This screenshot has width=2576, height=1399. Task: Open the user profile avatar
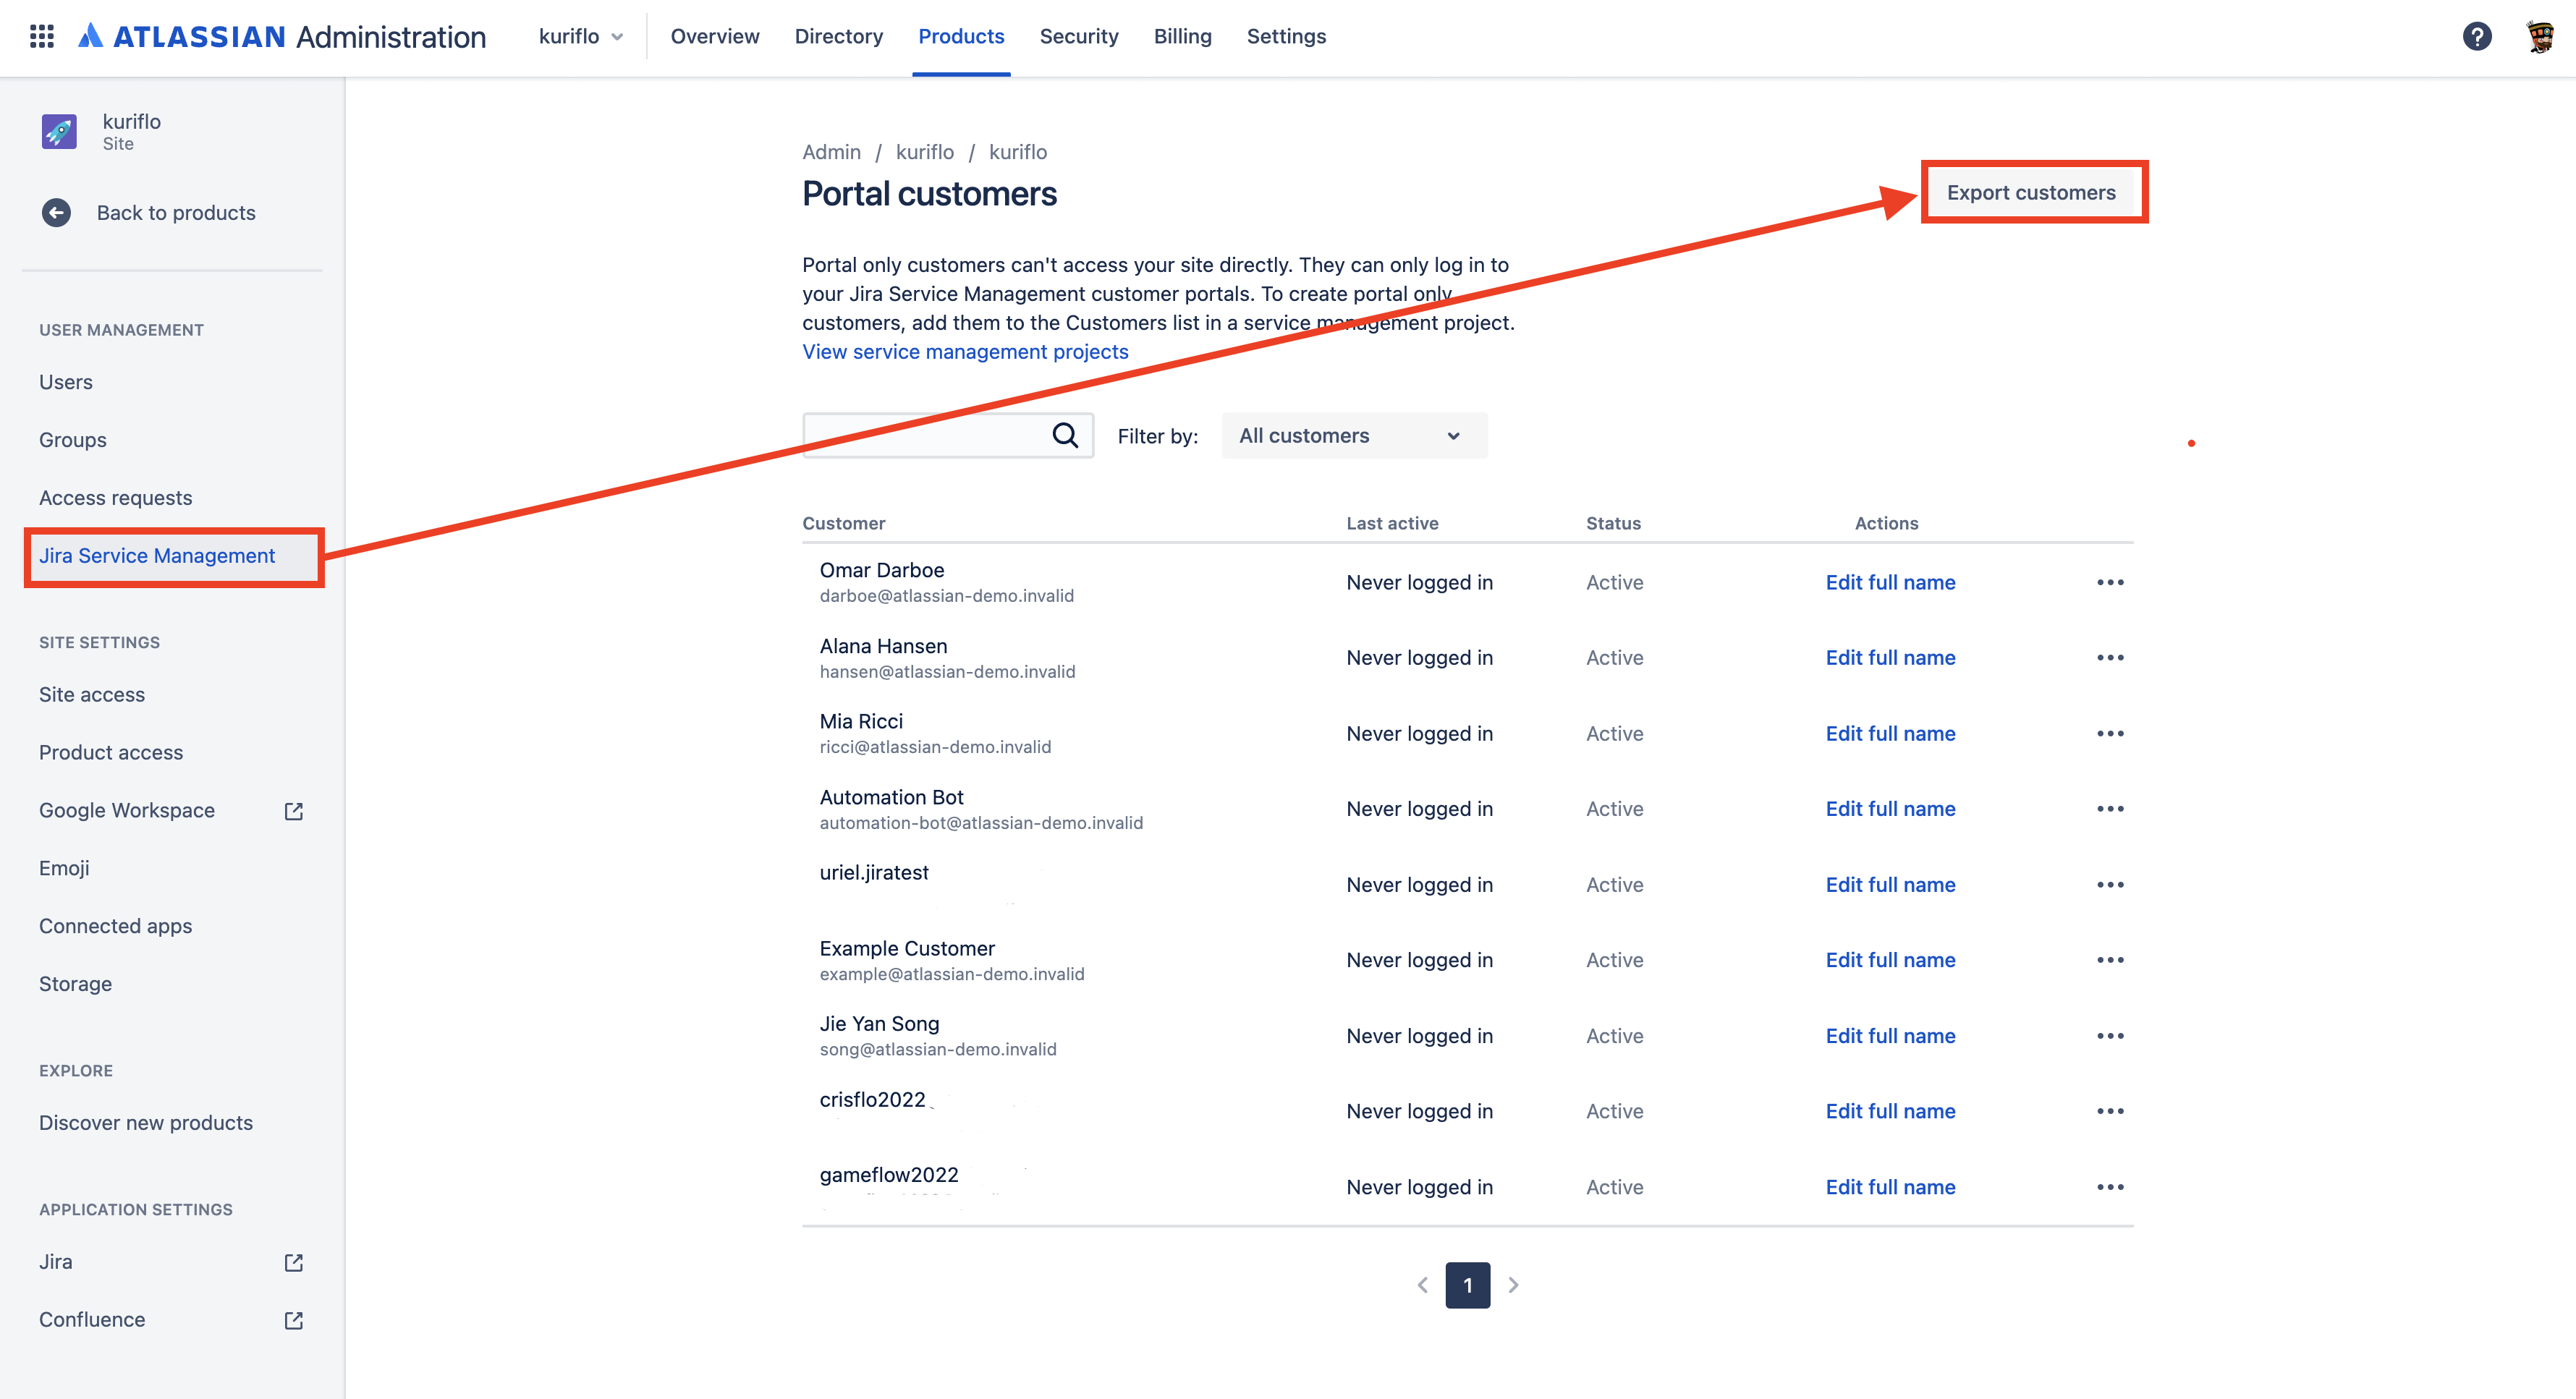[2539, 36]
